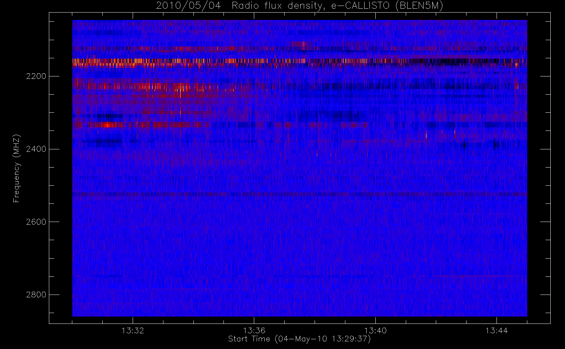This screenshot has height=349, width=565.
Task: Click the 13:44 time tick label
Action: 497,331
